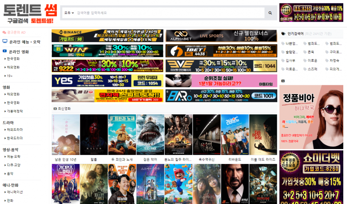
Task: Click the YES 코드 1054 banner
Action: click(x=107, y=81)
